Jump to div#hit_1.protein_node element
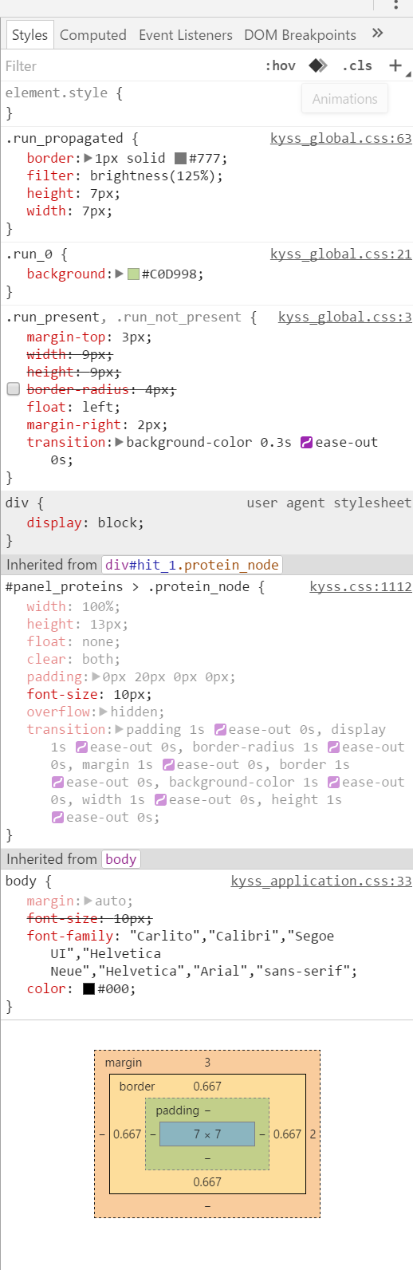The height and width of the screenshot is (1270, 413). [192, 565]
